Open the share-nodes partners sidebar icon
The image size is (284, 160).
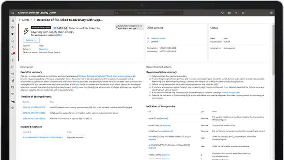(13, 74)
